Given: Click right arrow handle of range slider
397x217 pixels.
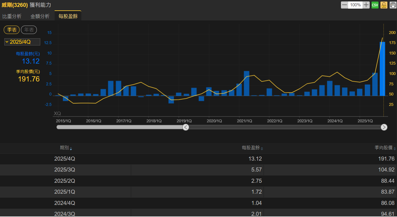Looking at the screenshot, I should [x=384, y=127].
